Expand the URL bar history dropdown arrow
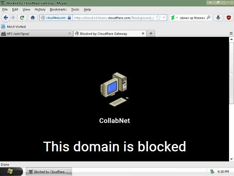234x176 pixels. (164, 18)
